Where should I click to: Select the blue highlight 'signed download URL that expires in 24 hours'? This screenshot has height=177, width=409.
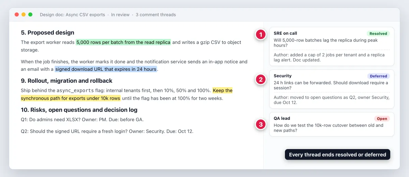tap(106, 69)
